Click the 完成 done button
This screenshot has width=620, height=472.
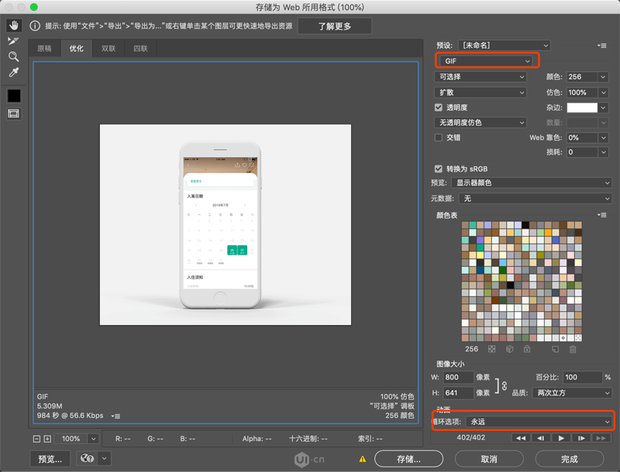tap(570, 459)
